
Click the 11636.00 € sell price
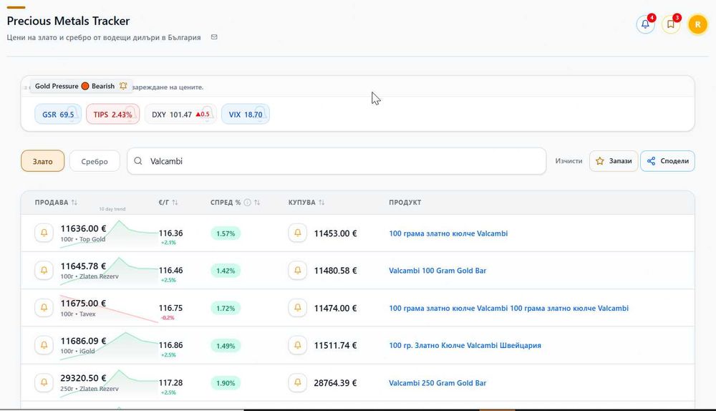click(x=83, y=228)
